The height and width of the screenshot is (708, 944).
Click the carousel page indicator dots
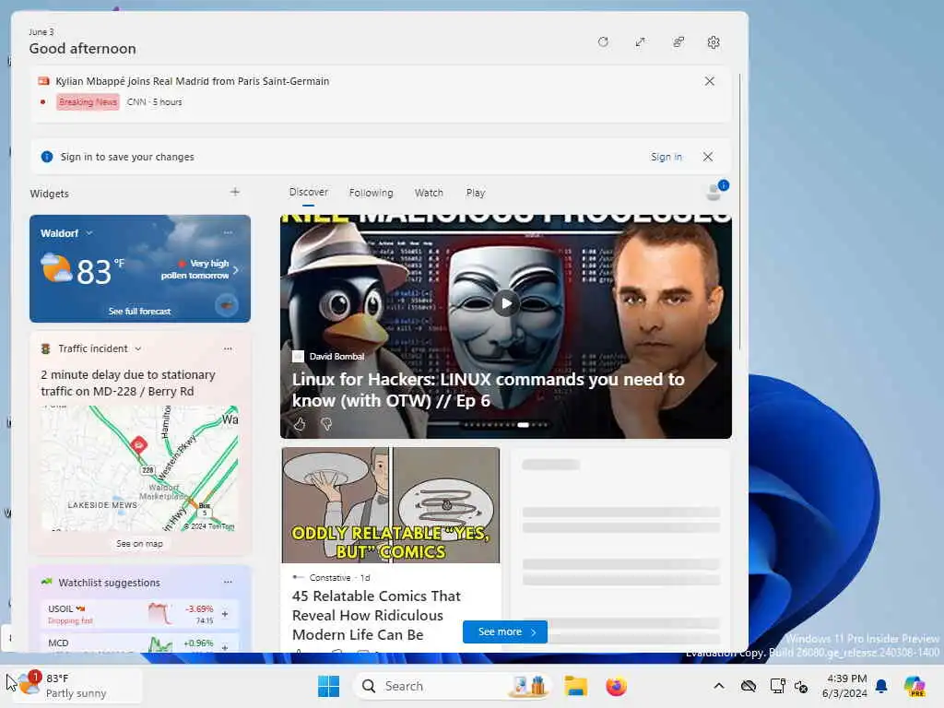pos(506,424)
